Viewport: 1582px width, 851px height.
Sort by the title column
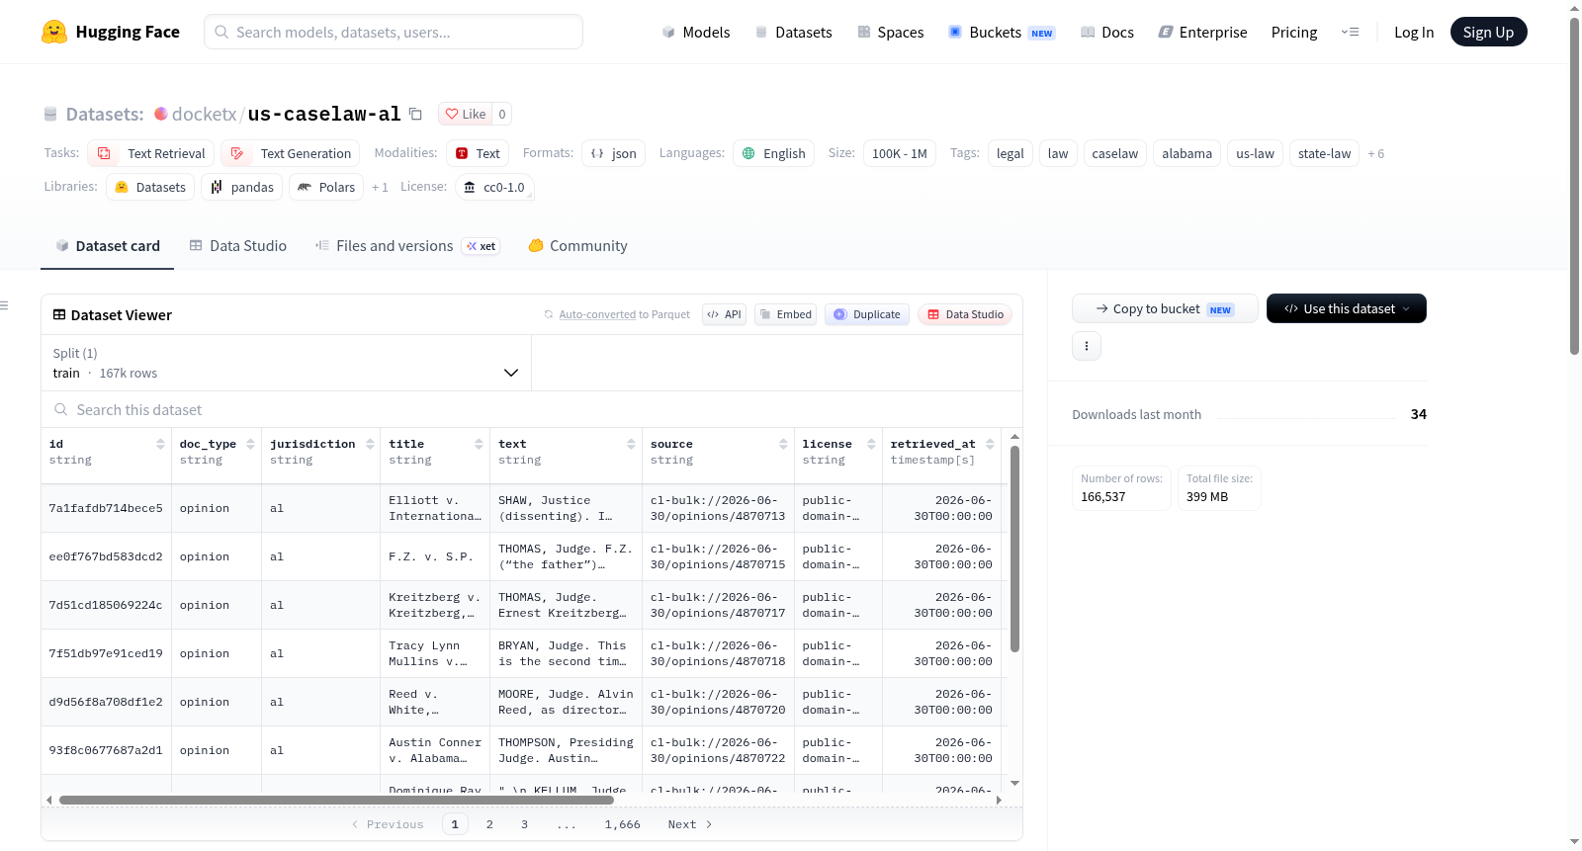pos(479,444)
